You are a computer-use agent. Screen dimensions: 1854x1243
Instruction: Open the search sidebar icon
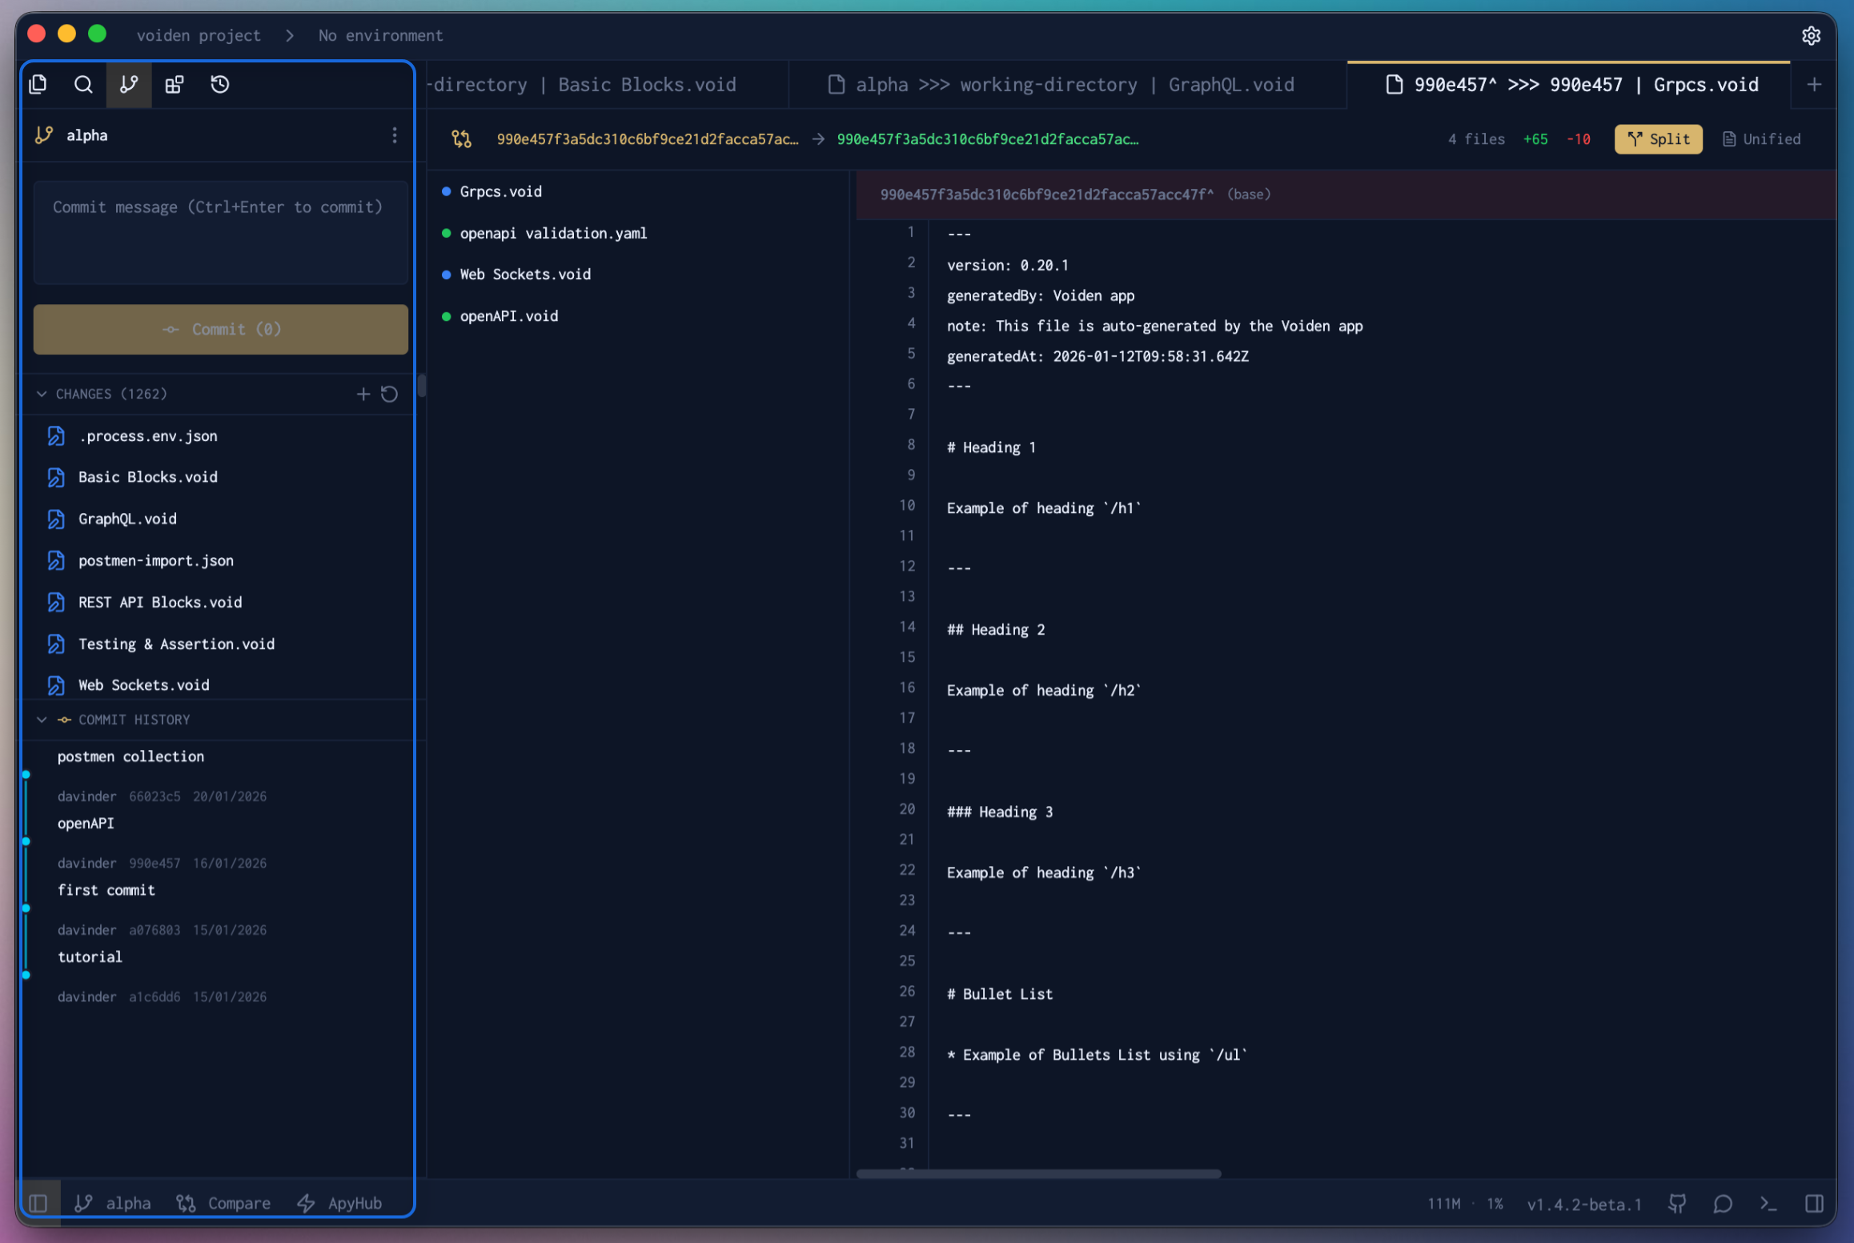[83, 84]
